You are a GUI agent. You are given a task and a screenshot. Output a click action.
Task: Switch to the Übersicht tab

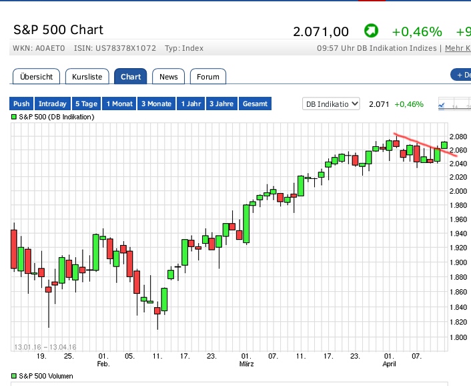(x=37, y=77)
